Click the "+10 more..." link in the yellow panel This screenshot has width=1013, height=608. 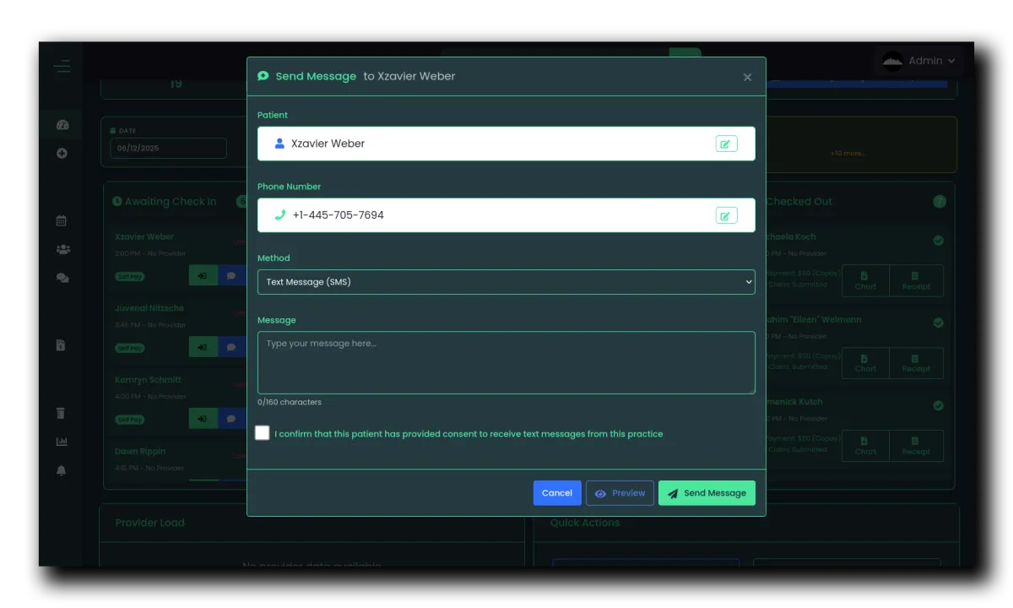click(x=848, y=154)
